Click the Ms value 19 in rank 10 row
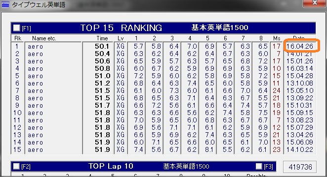 (x=277, y=113)
